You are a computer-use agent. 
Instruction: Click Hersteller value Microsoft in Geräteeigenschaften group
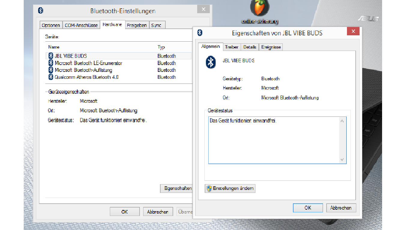[x=89, y=101]
